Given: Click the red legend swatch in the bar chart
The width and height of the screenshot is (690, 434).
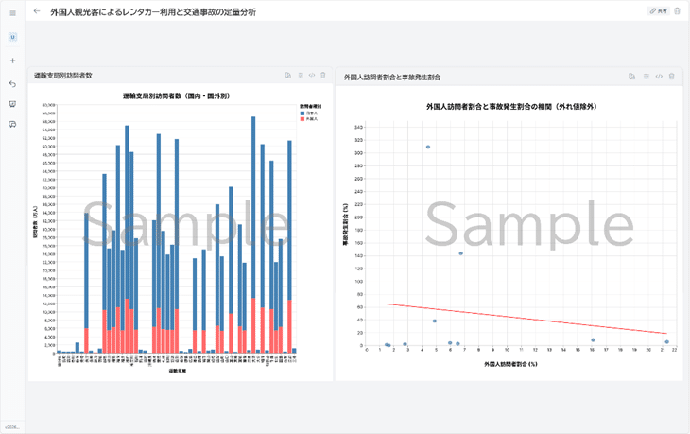Looking at the screenshot, I should pyautogui.click(x=302, y=119).
